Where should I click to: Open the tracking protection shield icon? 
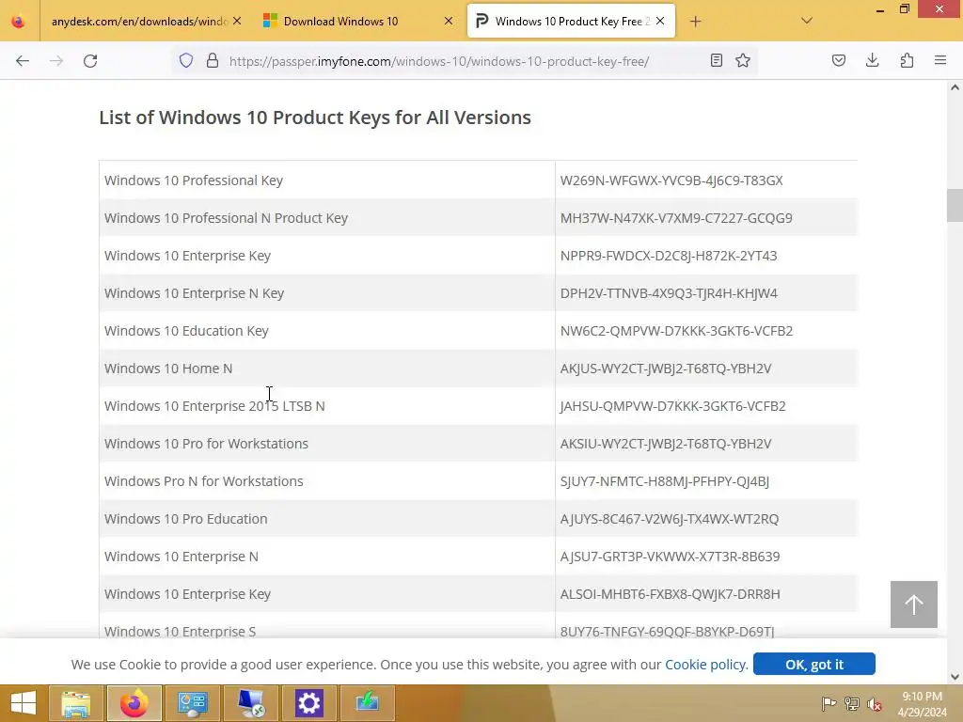pos(186,60)
